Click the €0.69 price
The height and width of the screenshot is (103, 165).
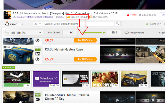click(49, 40)
